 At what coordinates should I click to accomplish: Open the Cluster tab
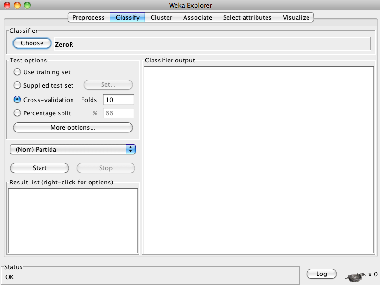pos(161,18)
